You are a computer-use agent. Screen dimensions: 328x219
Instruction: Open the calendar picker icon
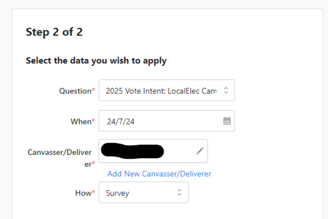point(227,121)
